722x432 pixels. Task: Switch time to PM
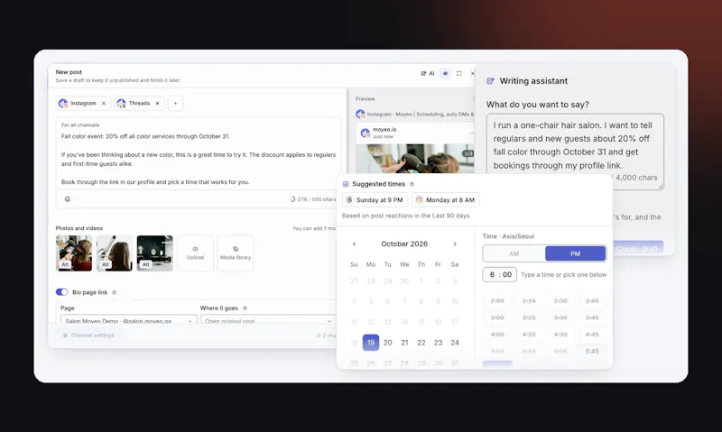pos(575,253)
